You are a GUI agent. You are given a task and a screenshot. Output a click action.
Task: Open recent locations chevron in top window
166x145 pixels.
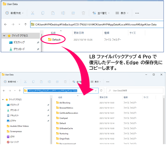tap(19, 24)
